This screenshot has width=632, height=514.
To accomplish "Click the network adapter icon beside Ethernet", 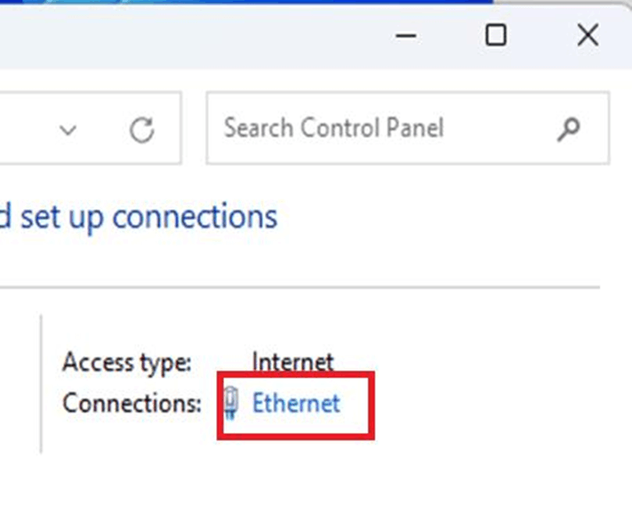I will 230,402.
